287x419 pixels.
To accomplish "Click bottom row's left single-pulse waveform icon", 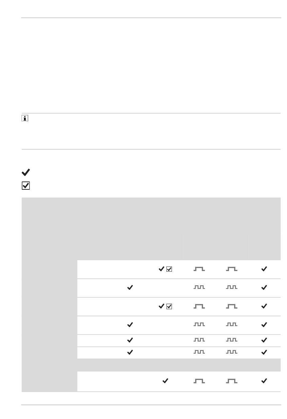I will [199, 381].
